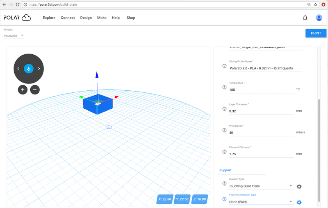This screenshot has width=328, height=208.
Task: Click the site info icon in the address bar
Action: click(25, 4)
